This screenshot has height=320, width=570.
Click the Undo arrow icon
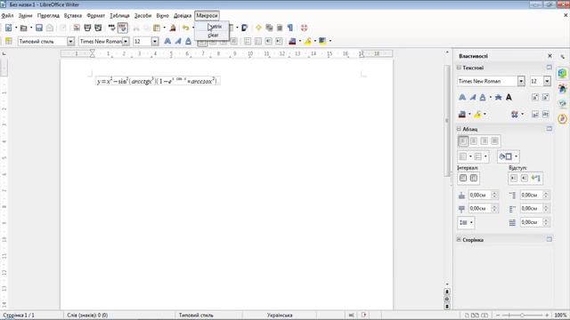[186, 28]
